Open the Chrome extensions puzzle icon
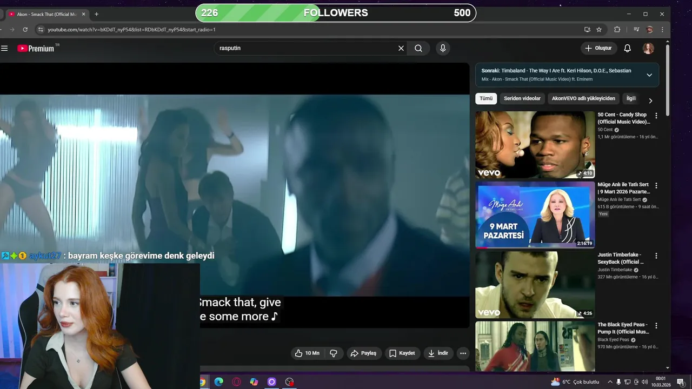Viewport: 692px width, 389px height. tap(617, 30)
